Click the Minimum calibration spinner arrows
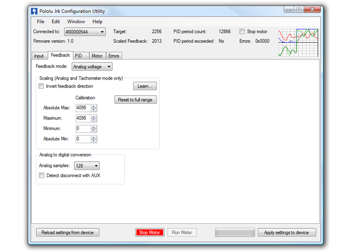Image resolution: width=353 pixels, height=252 pixels. click(94, 129)
